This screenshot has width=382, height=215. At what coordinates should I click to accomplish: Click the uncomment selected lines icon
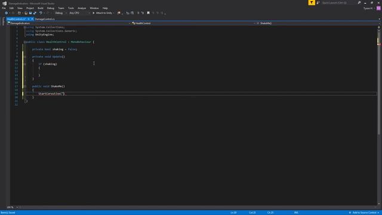[143, 13]
